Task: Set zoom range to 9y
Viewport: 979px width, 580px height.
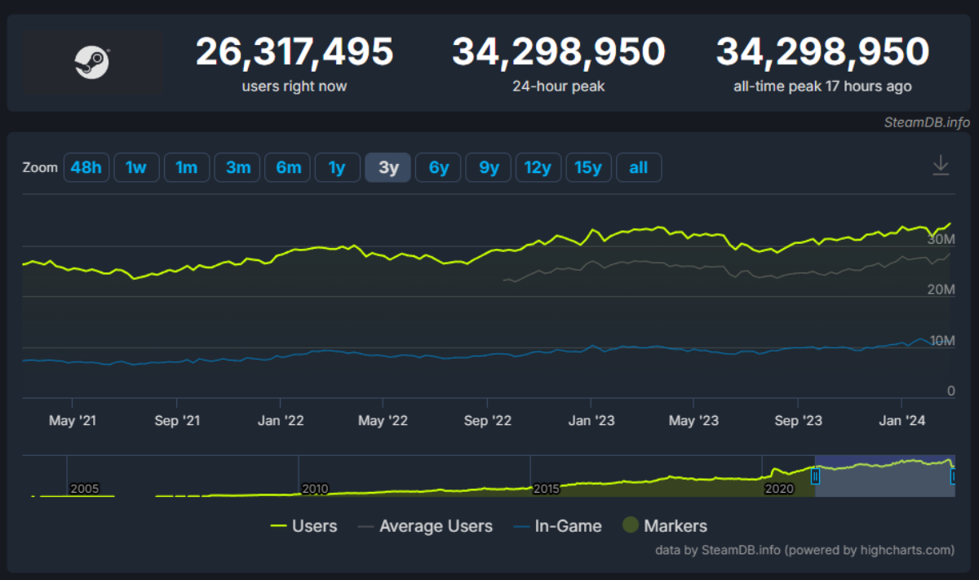Action: pyautogui.click(x=489, y=167)
